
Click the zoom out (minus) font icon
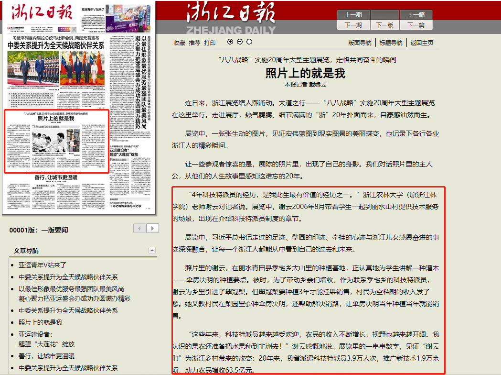pyautogui.click(x=240, y=42)
